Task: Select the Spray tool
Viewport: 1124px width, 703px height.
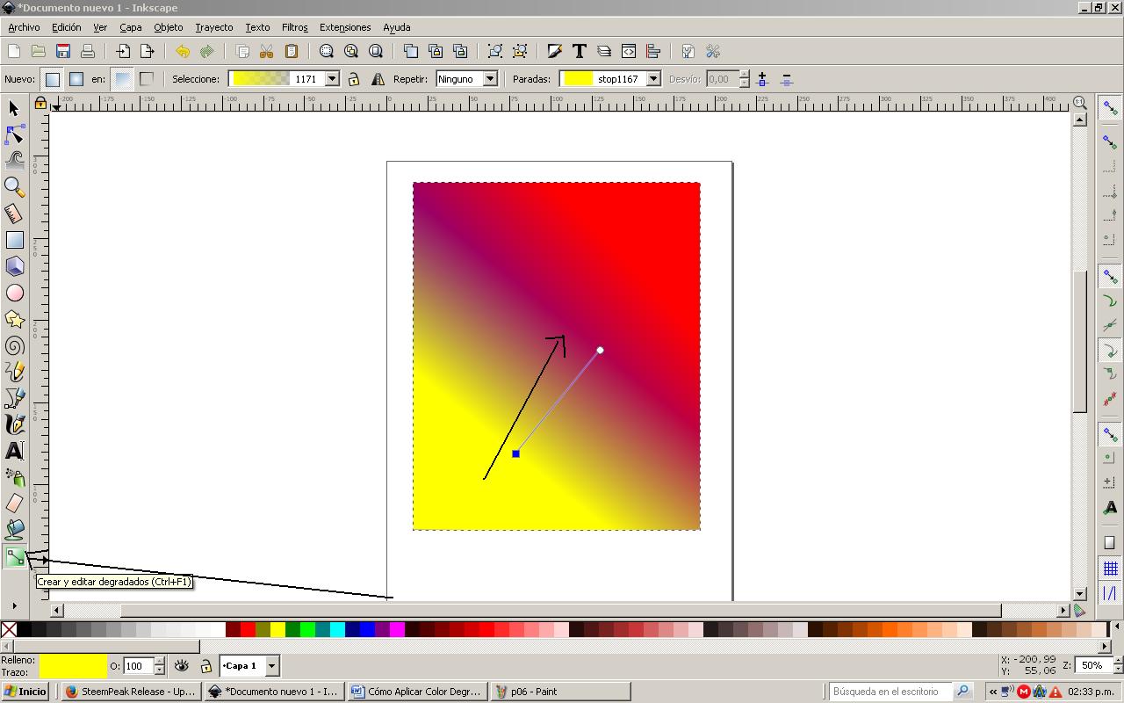Action: [14, 477]
